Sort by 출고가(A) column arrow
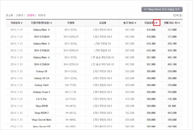Viewport: 193px width, 130px height. pos(135,23)
